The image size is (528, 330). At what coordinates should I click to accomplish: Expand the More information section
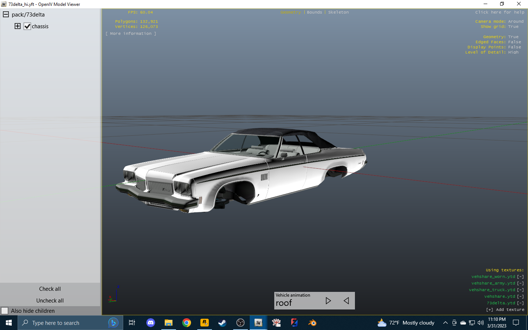click(x=131, y=33)
